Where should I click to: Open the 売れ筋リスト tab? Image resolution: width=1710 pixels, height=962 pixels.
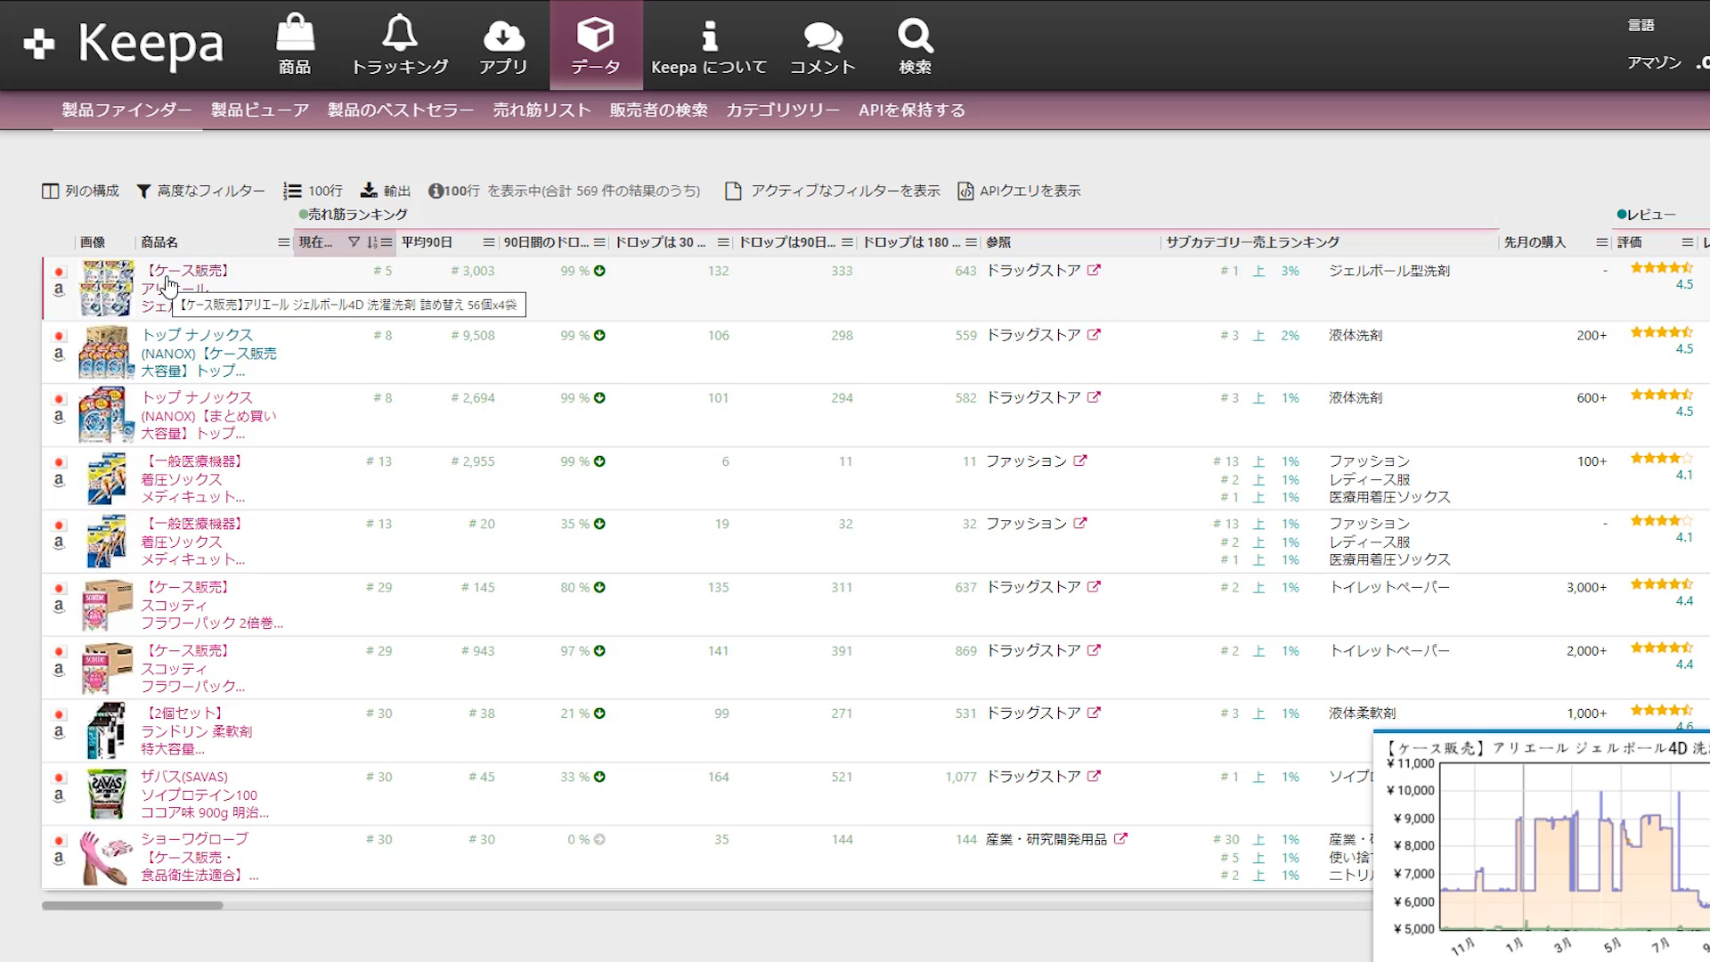[541, 110]
